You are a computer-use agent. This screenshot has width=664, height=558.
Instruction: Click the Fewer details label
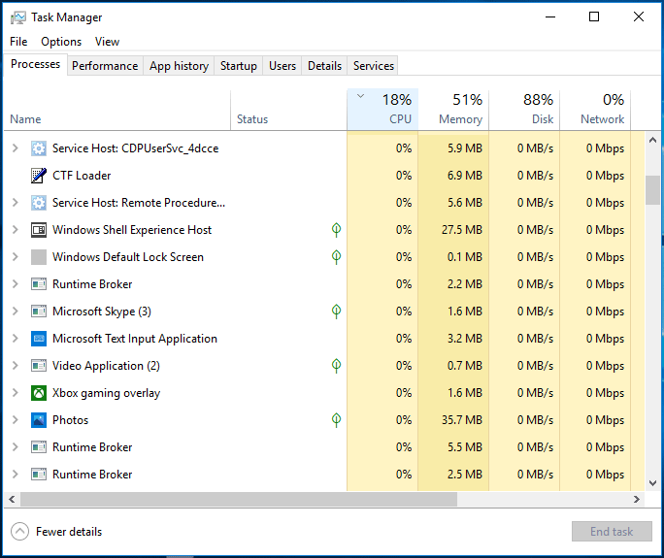coord(69,532)
